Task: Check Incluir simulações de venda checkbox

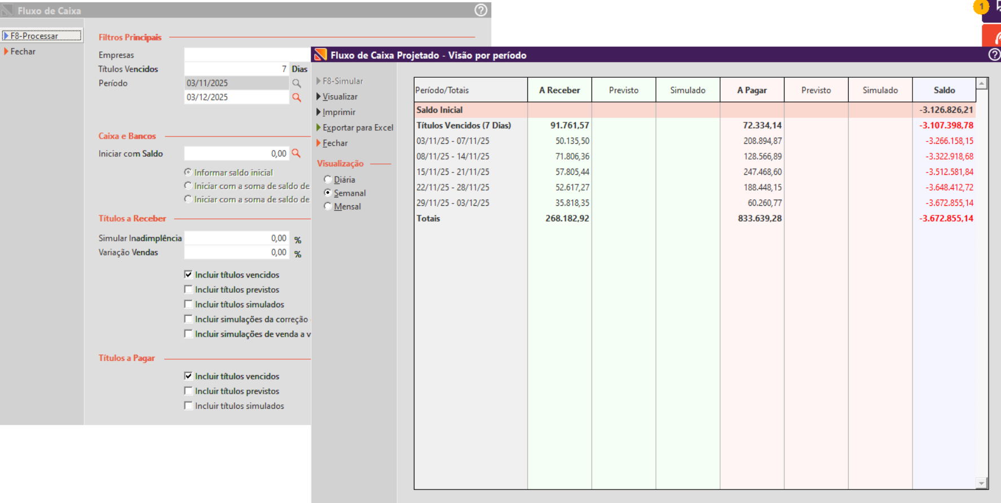Action: click(x=188, y=334)
